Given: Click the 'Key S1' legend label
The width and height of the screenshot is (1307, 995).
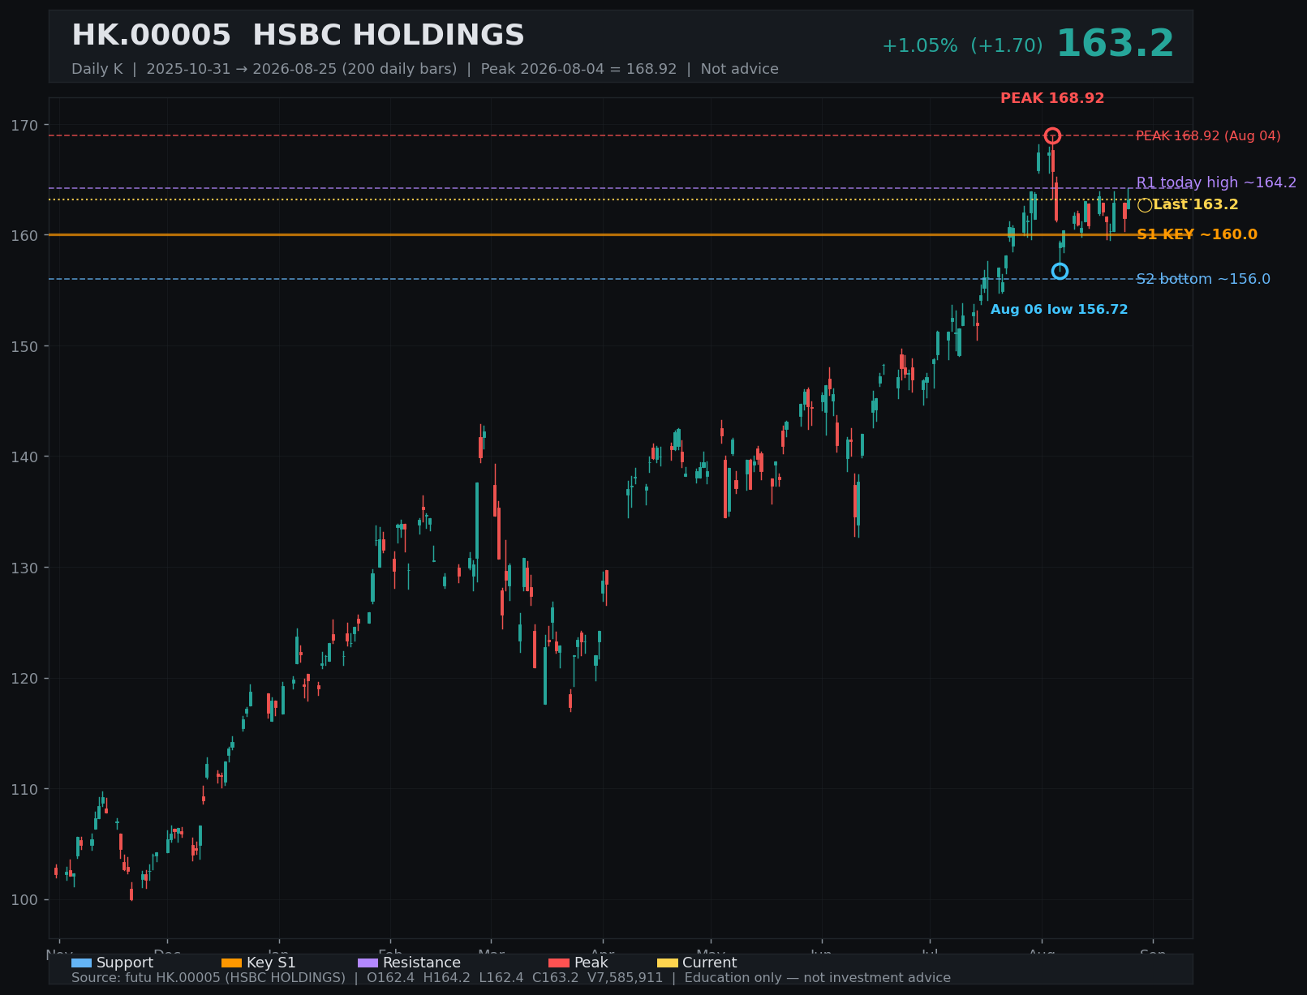Looking at the screenshot, I should click(x=271, y=963).
